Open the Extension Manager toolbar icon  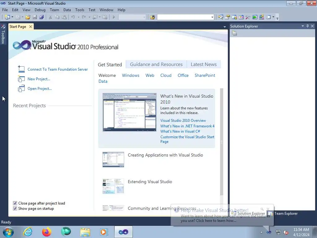click(x=262, y=17)
